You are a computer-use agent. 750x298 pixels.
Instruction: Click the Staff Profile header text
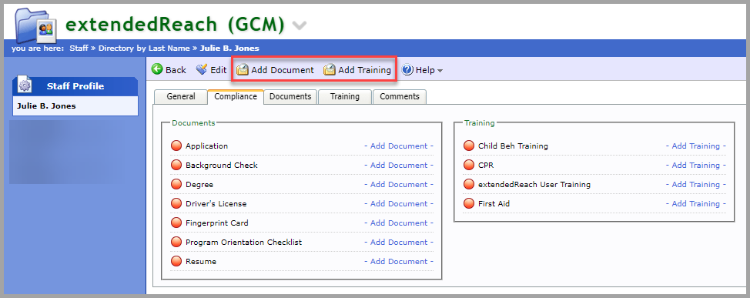point(75,86)
